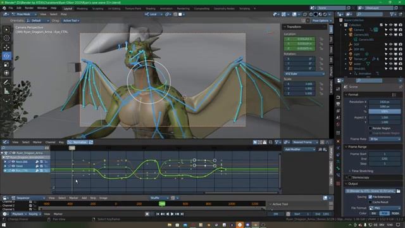Switch to the Animation workspace tab
Screen dimensions: 405x228
(166, 8)
